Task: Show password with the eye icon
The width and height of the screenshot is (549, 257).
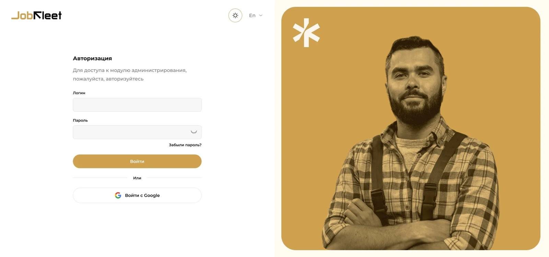Action: coord(194,132)
